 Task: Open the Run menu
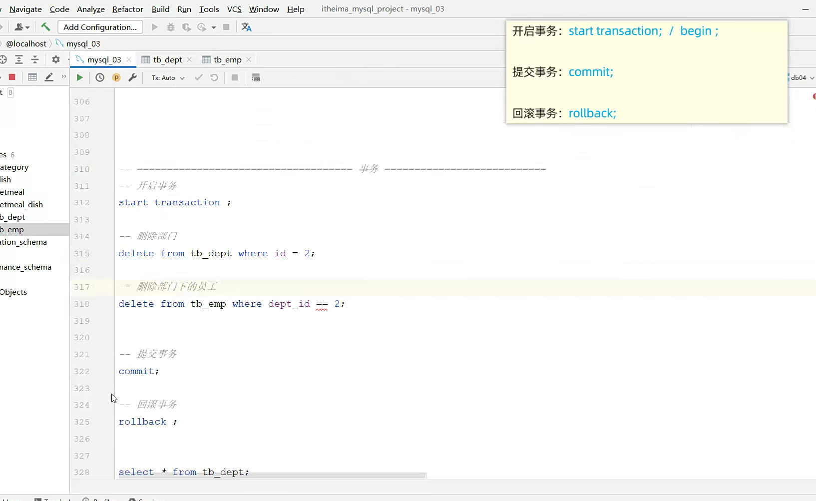tap(184, 9)
